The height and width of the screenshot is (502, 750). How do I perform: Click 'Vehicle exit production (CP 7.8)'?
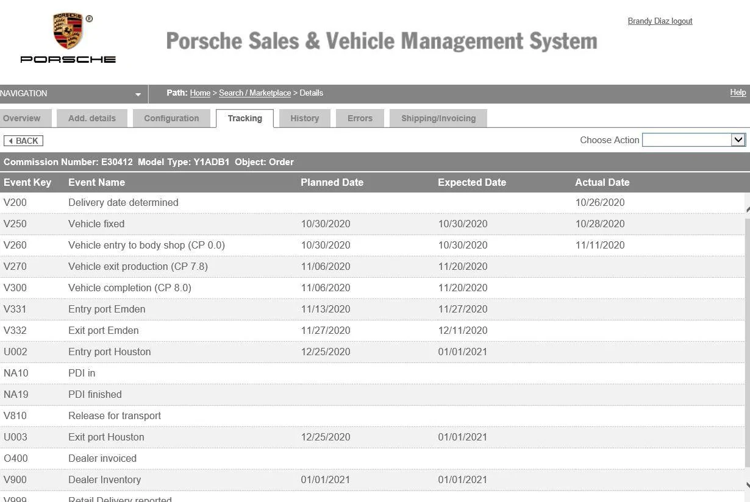[138, 266]
